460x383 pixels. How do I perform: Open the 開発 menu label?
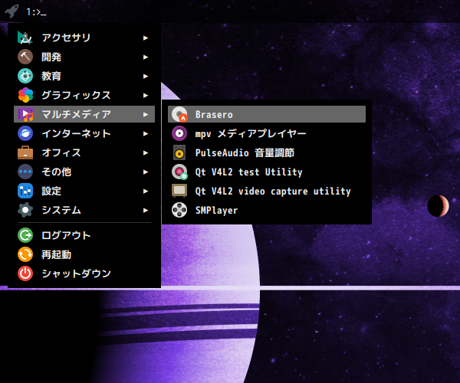[x=51, y=57]
